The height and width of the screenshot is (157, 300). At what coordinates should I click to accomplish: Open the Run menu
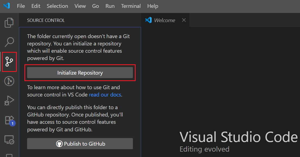pyautogui.click(x=110, y=6)
